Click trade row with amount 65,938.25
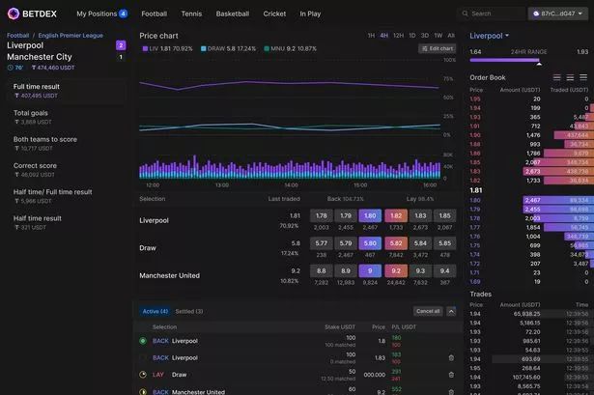The image size is (594, 395). 530,314
